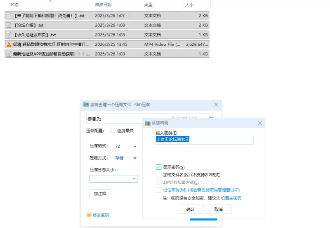This screenshot has width=330, height=228.
Task: Select the 【来了就能下载和观看！纯免费！】.txt icon
Action: (x=9, y=16)
